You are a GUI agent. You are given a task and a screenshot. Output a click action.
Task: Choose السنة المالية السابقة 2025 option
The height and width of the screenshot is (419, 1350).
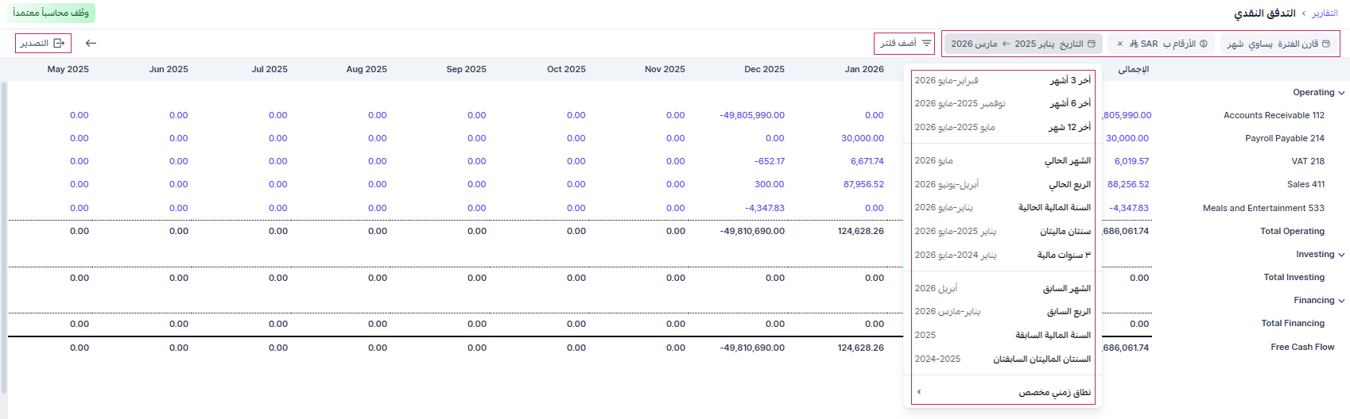1003,335
